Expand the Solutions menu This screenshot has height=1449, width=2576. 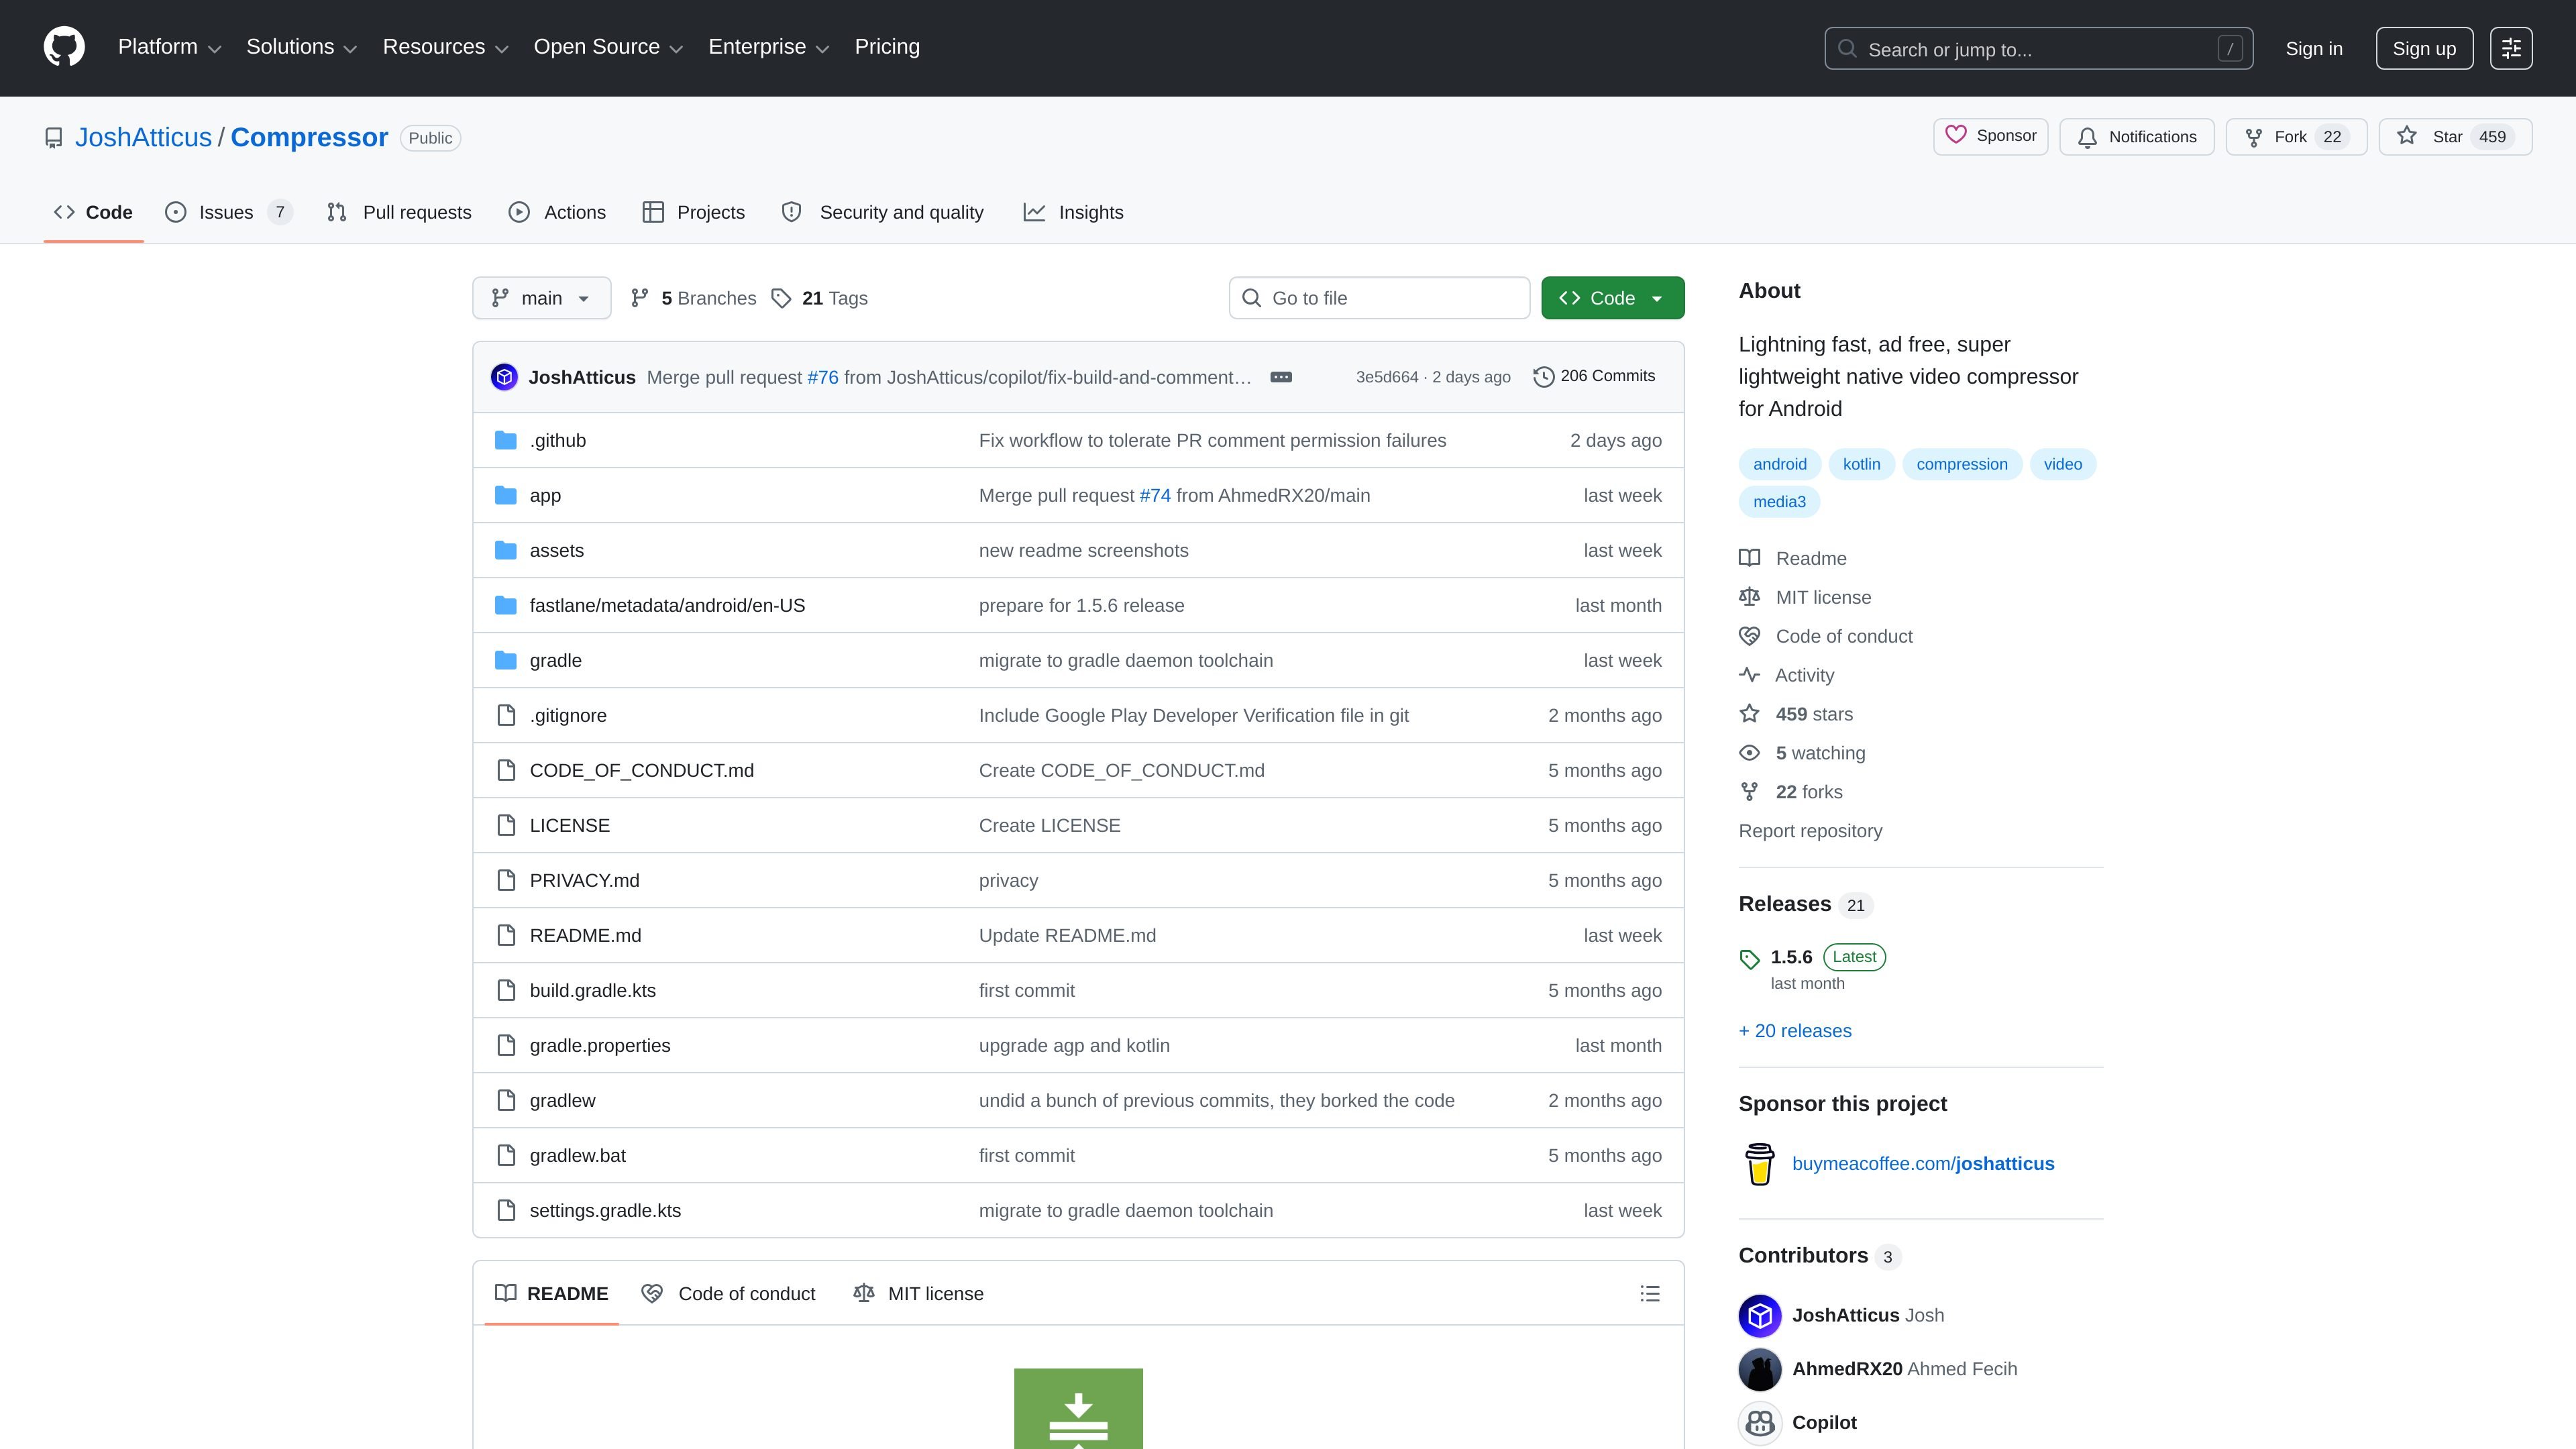click(x=301, y=47)
